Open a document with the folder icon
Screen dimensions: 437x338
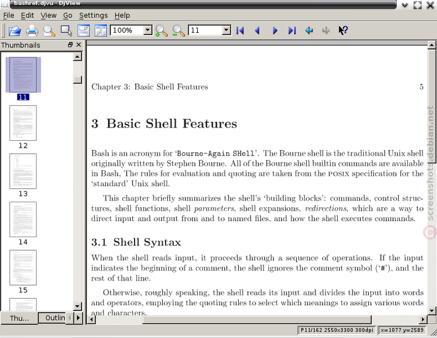(15, 30)
